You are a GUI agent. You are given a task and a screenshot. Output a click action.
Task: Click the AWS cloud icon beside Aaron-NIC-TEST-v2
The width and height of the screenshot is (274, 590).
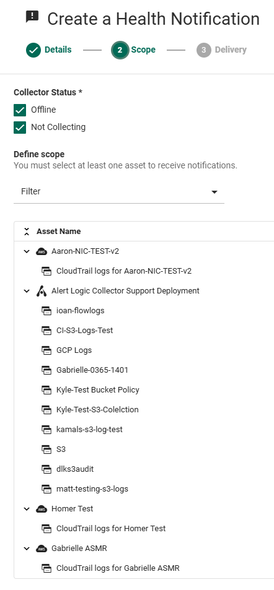(x=42, y=251)
